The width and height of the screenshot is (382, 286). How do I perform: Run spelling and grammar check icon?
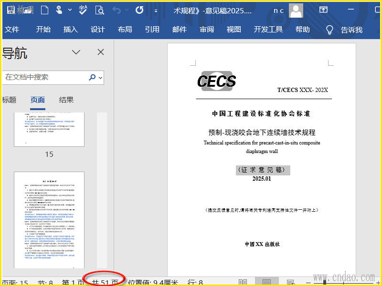click(x=83, y=10)
